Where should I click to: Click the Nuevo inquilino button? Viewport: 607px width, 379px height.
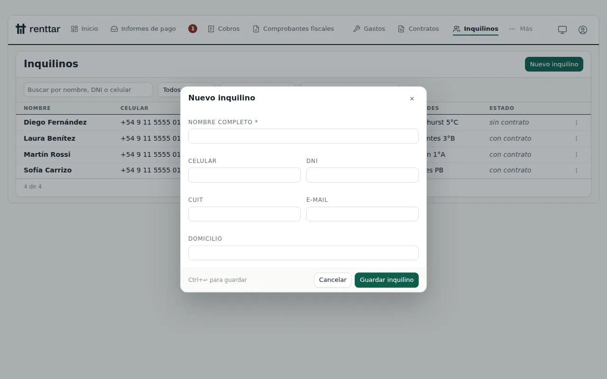pos(554,64)
